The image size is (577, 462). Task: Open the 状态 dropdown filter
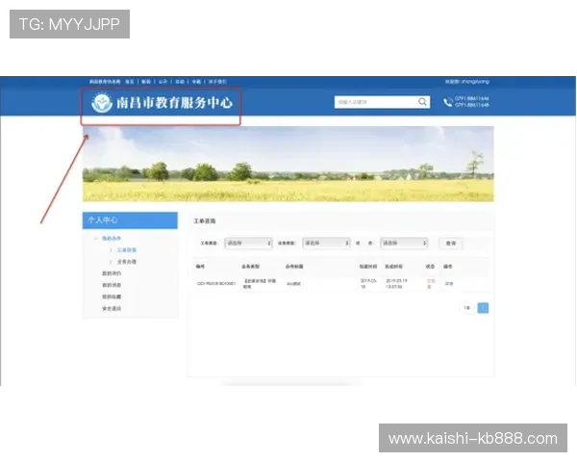(x=404, y=244)
